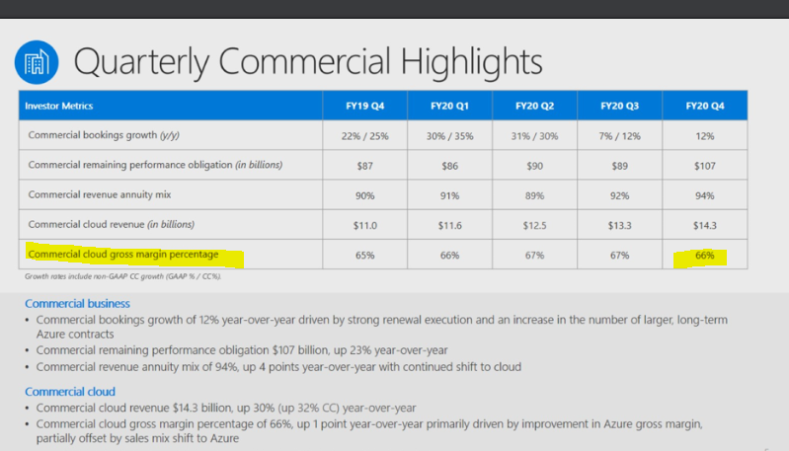Click the '30% / 35%' bookings growth cell
Viewport: 789px width, 451px height.
coord(449,136)
